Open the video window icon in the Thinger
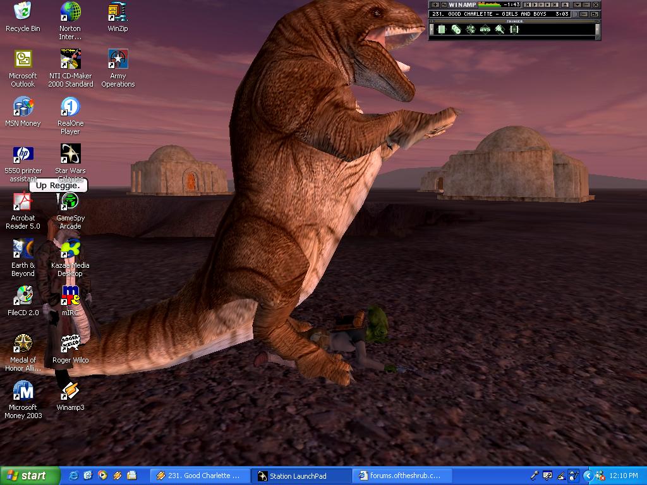This screenshot has width=647, height=485. (x=514, y=29)
